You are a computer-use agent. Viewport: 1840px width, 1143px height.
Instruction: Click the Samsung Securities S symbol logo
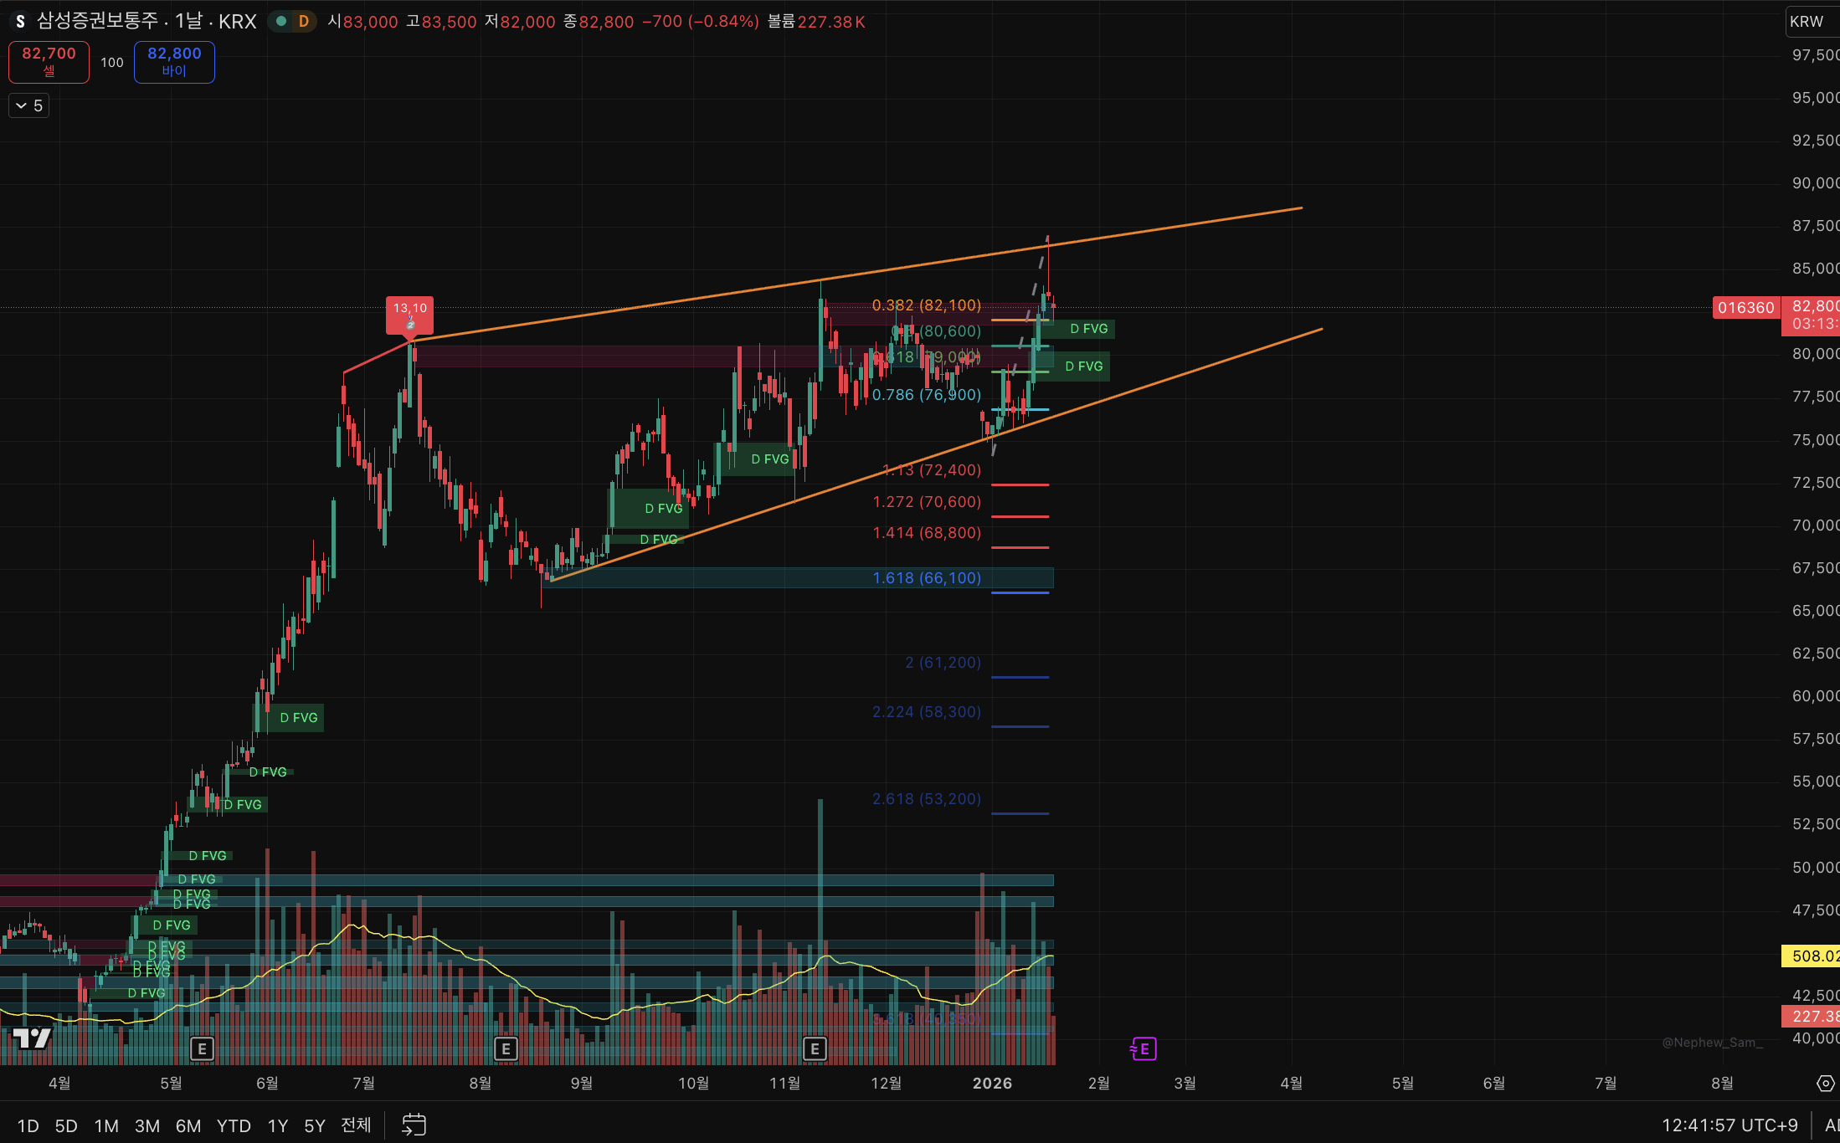pos(20,22)
